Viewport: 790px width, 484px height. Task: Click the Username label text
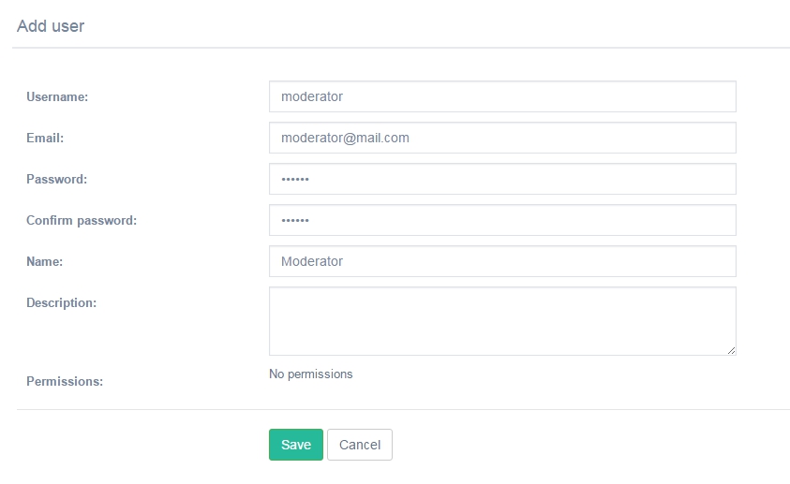[x=57, y=97]
